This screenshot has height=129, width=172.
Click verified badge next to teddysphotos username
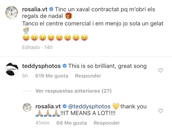tap(65, 66)
